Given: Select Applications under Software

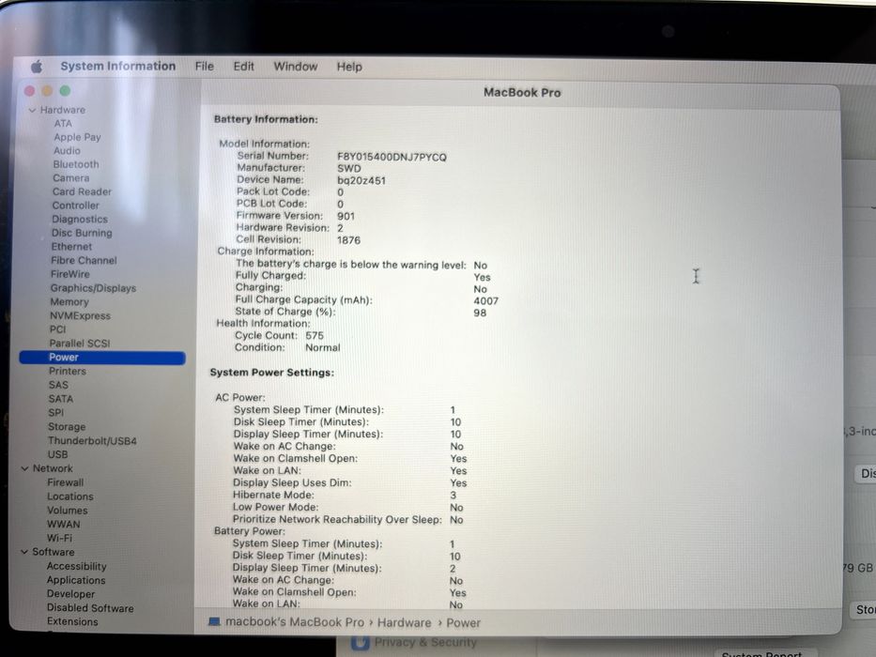Looking at the screenshot, I should point(76,580).
